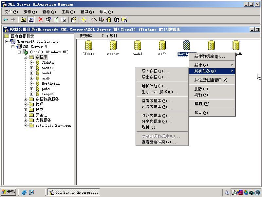Select 删除(D) in context menu
The width and height of the screenshot is (262, 197).
click(212, 89)
